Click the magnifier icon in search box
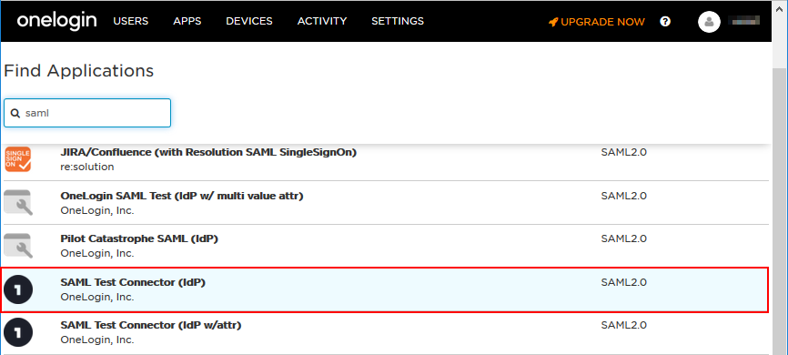Screen dimensions: 788x355 15,113
